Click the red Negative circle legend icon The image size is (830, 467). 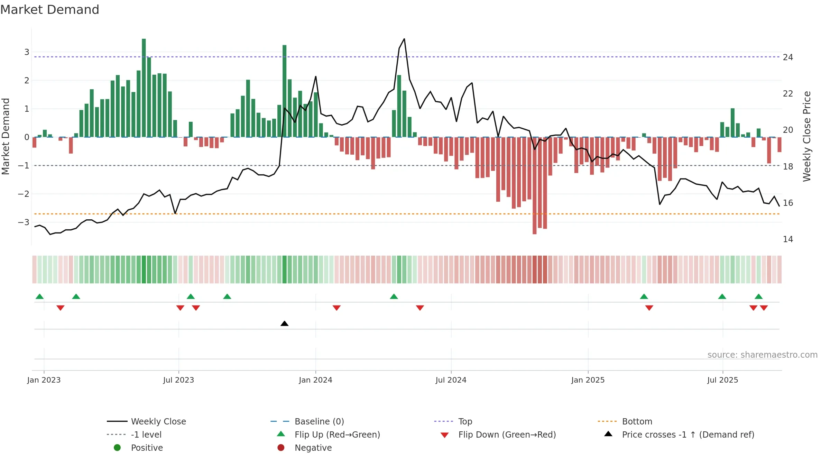tap(281, 448)
